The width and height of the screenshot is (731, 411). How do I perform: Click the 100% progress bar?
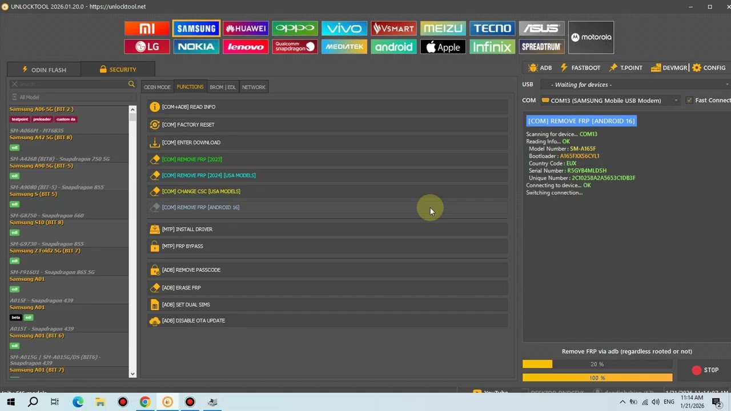pyautogui.click(x=597, y=378)
